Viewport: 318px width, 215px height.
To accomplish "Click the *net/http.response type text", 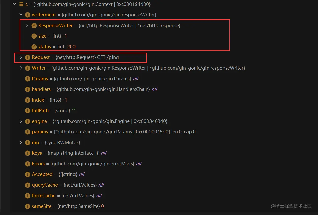I will pos(158,26).
